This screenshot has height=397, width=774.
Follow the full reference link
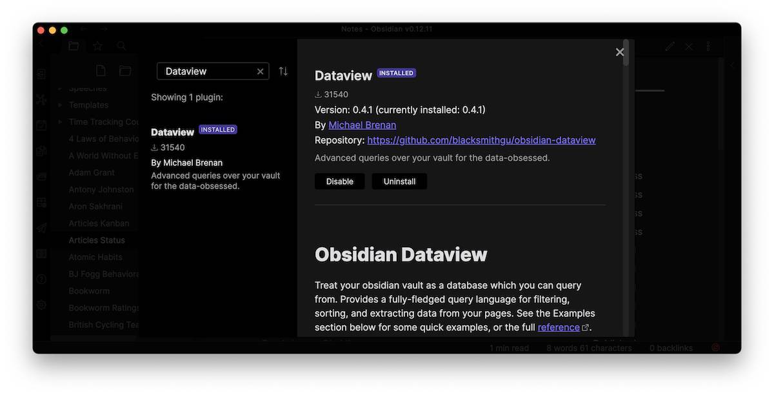[x=559, y=327]
